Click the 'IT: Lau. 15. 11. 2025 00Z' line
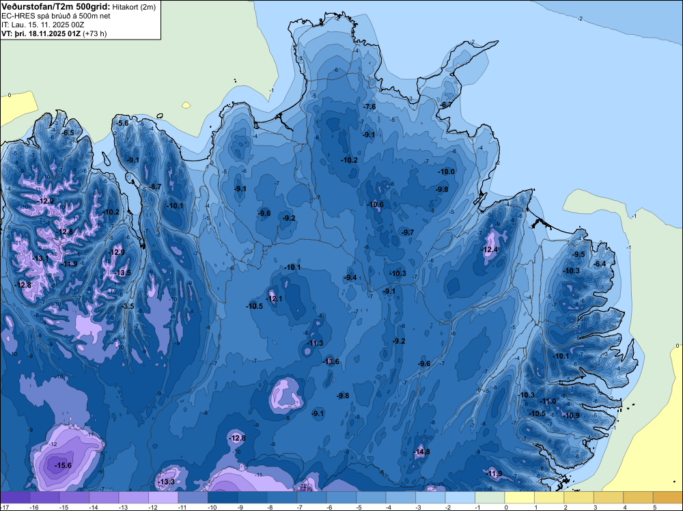 (x=42, y=25)
